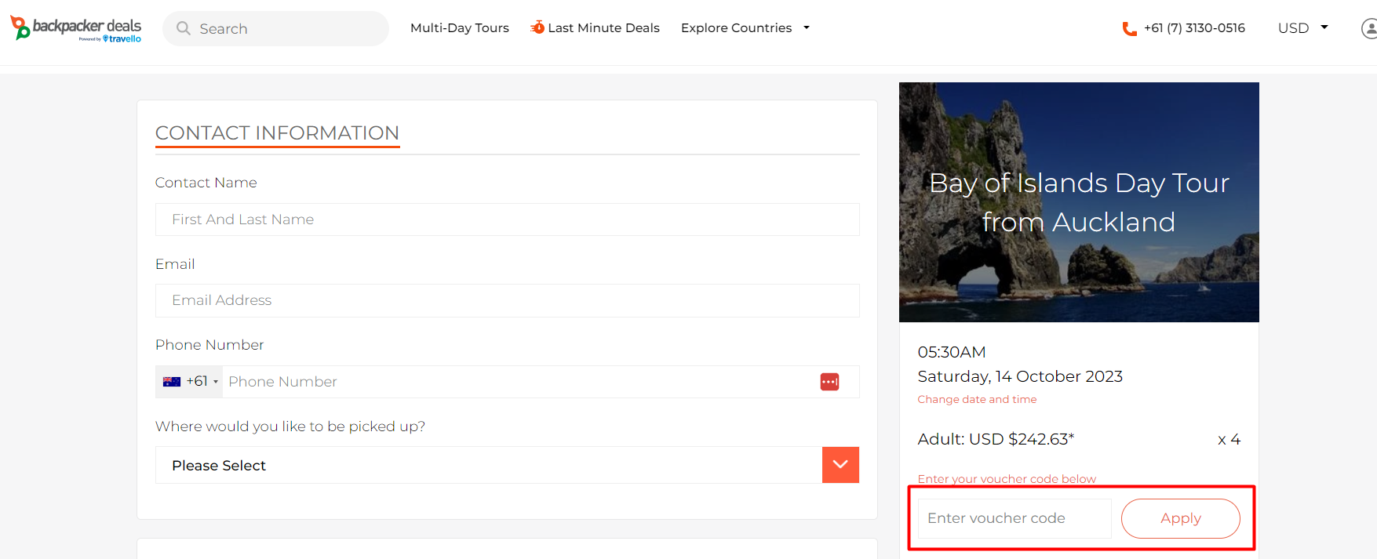This screenshot has height=559, width=1377.
Task: Open the USD currency selector
Action: point(1302,28)
